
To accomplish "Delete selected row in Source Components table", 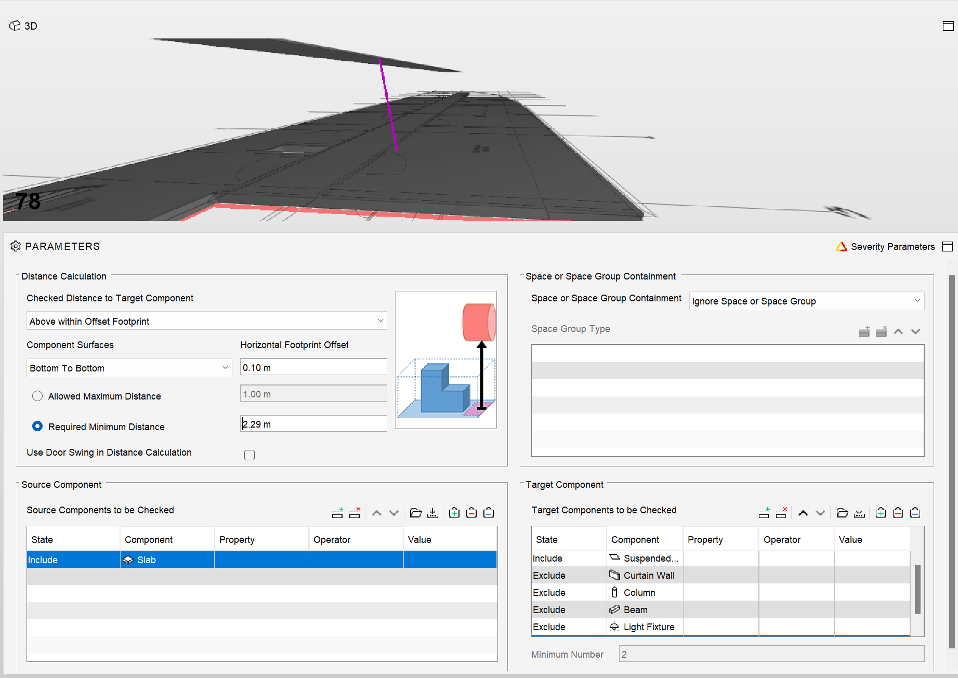I will 355,513.
